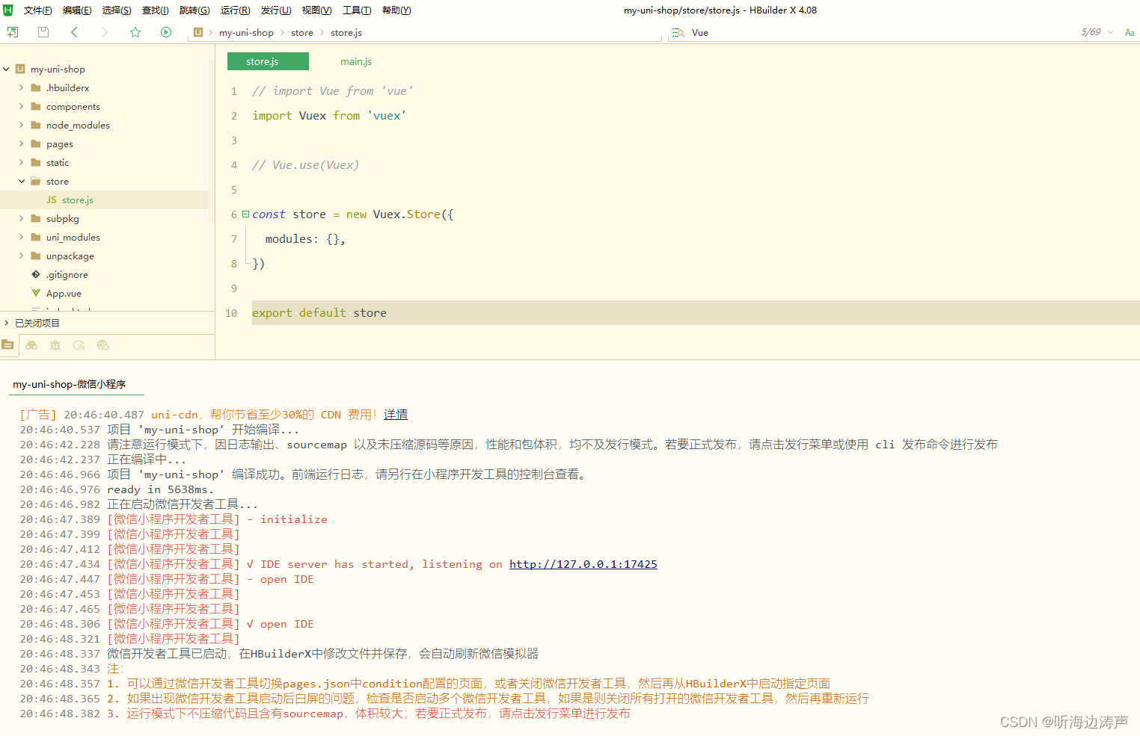Viewport: 1140px width, 736px height.
Task: Open http://127.0.0.1:17425 link in console
Action: pos(583,564)
